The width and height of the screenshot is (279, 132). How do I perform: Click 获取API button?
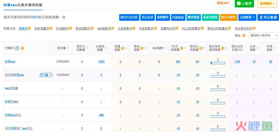[x=223, y=3]
